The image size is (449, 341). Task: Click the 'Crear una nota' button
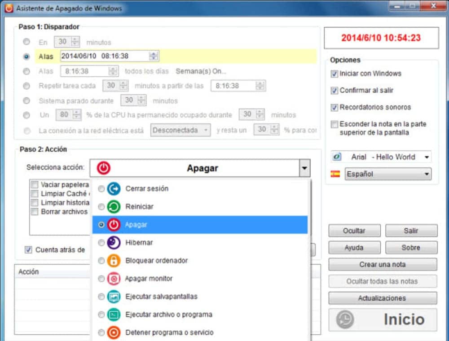(x=383, y=264)
